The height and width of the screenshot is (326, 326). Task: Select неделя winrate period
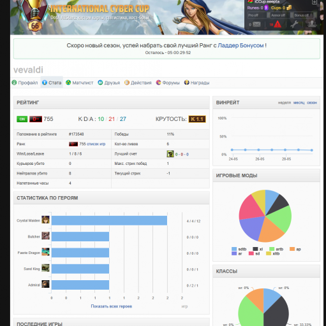[x=285, y=103]
